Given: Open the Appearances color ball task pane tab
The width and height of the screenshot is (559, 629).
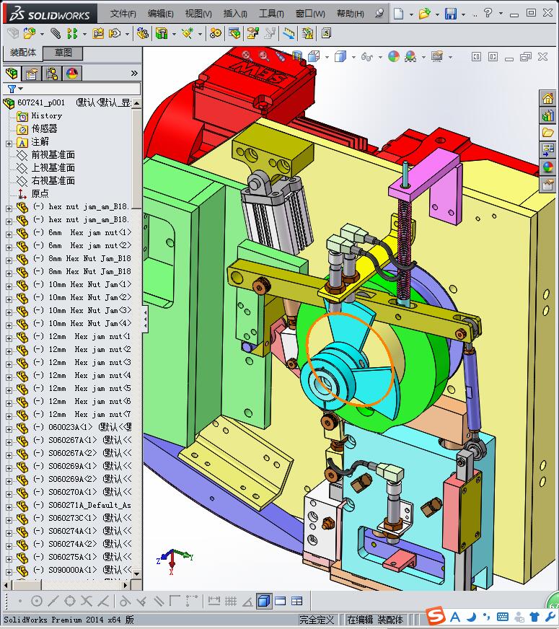Looking at the screenshot, I should tap(547, 167).
